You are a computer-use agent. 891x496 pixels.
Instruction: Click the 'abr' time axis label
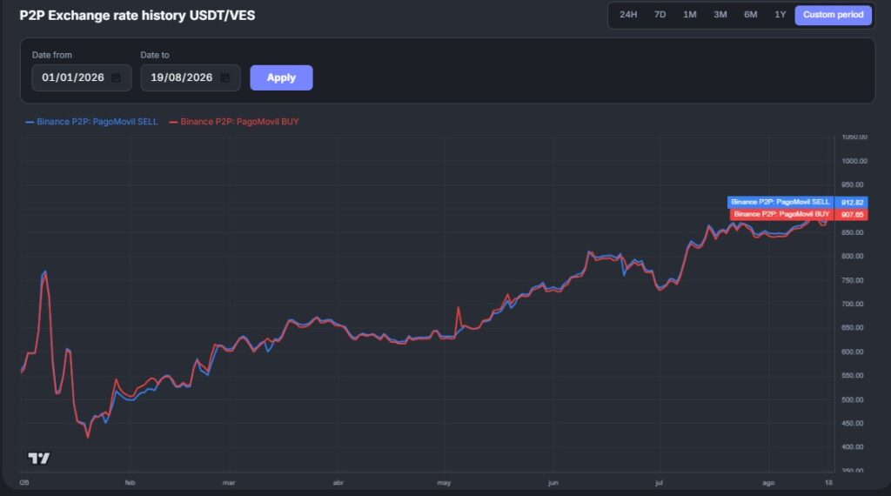(338, 482)
